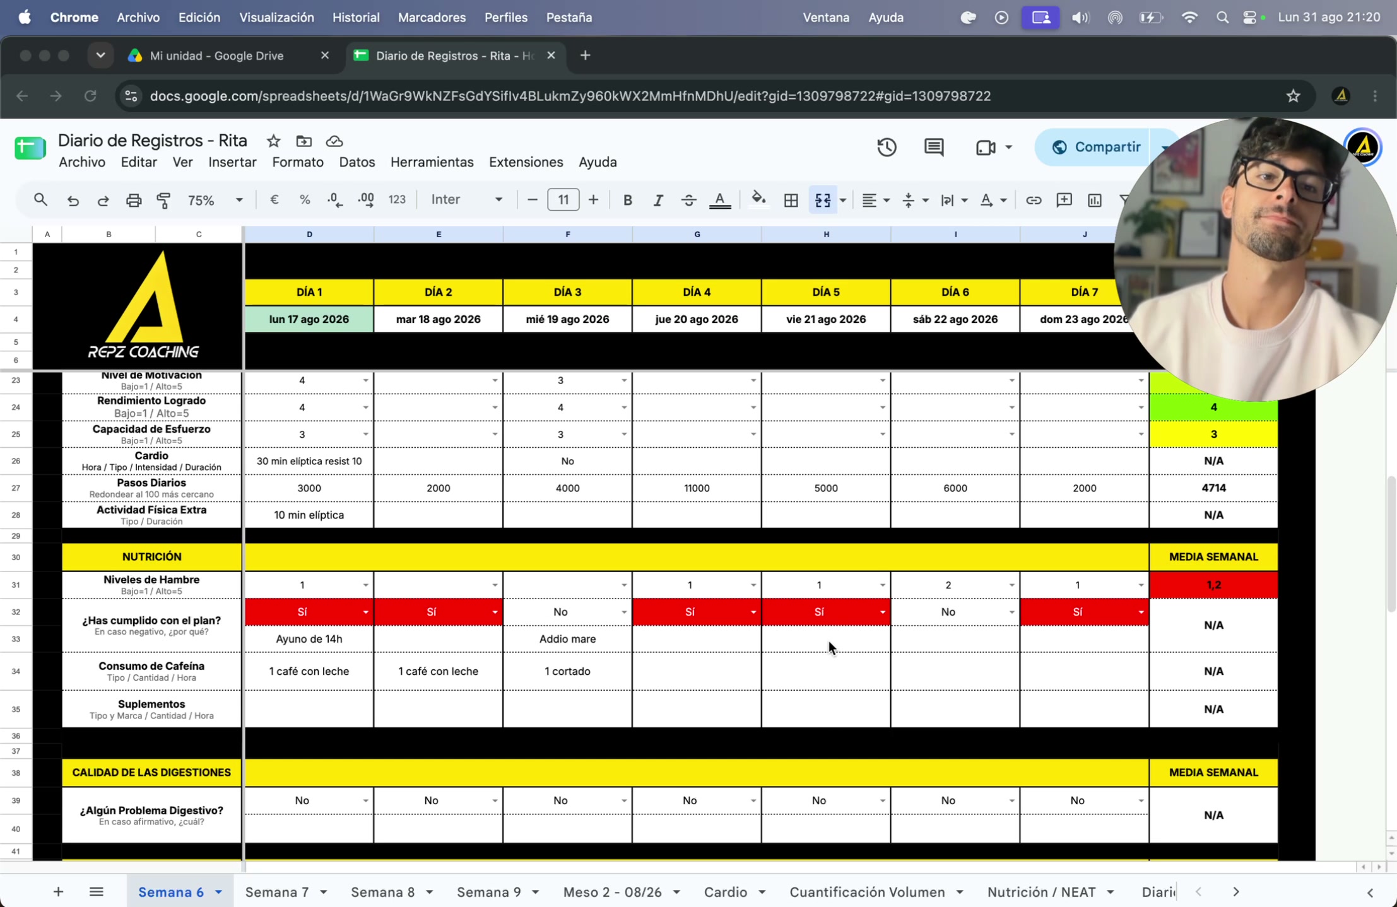Move document to a folder

[x=304, y=141]
